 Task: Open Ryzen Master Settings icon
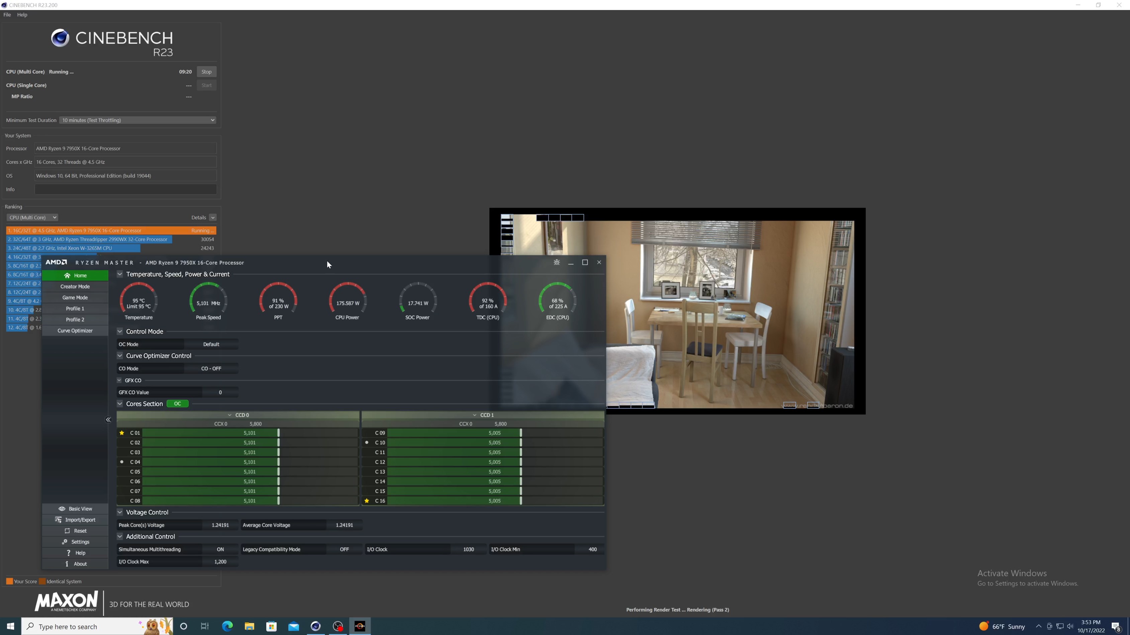(65, 542)
